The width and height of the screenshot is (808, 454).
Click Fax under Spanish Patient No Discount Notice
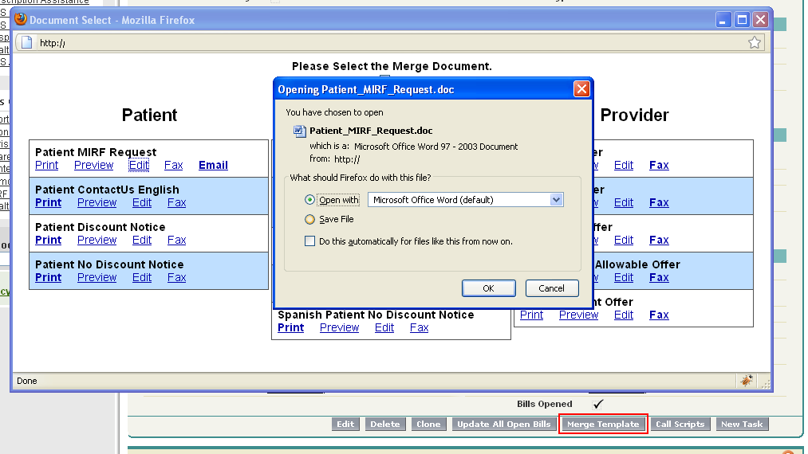419,328
